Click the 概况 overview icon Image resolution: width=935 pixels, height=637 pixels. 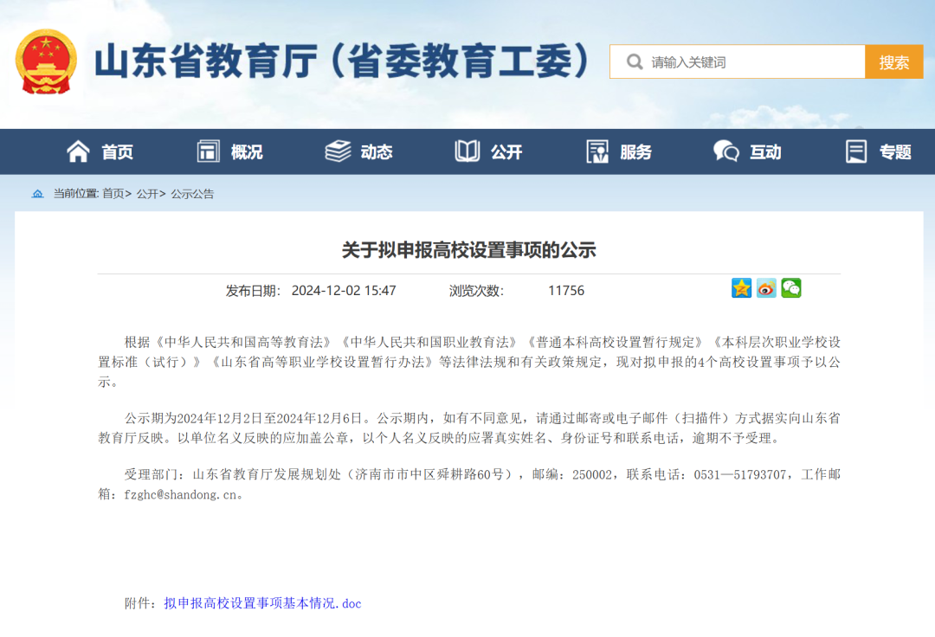point(208,151)
